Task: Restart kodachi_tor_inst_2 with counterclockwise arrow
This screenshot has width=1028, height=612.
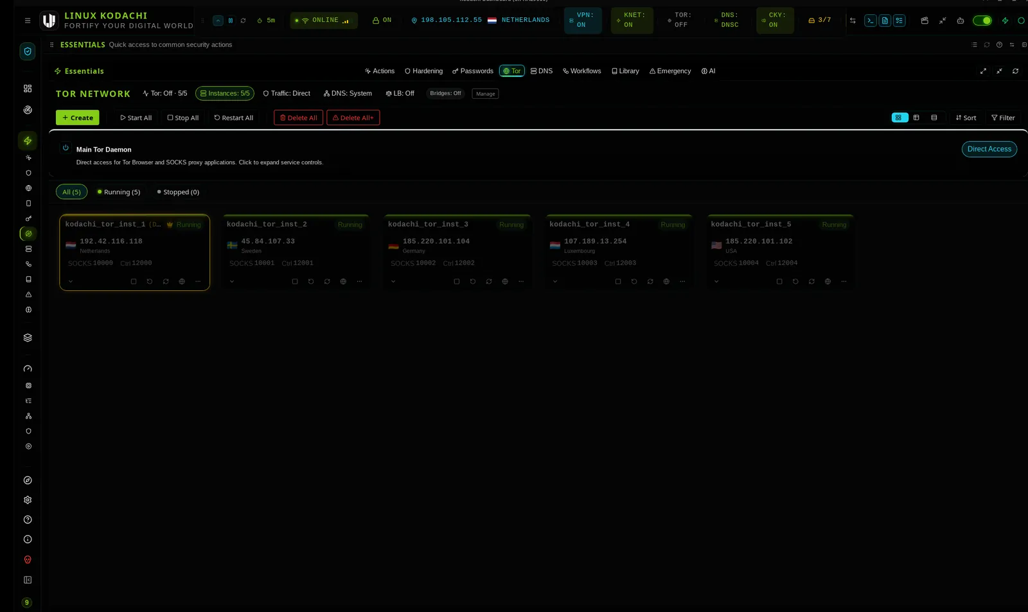Action: [x=311, y=282]
